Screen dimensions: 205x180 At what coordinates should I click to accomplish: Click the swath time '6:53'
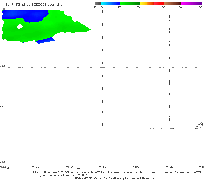pos(78,168)
